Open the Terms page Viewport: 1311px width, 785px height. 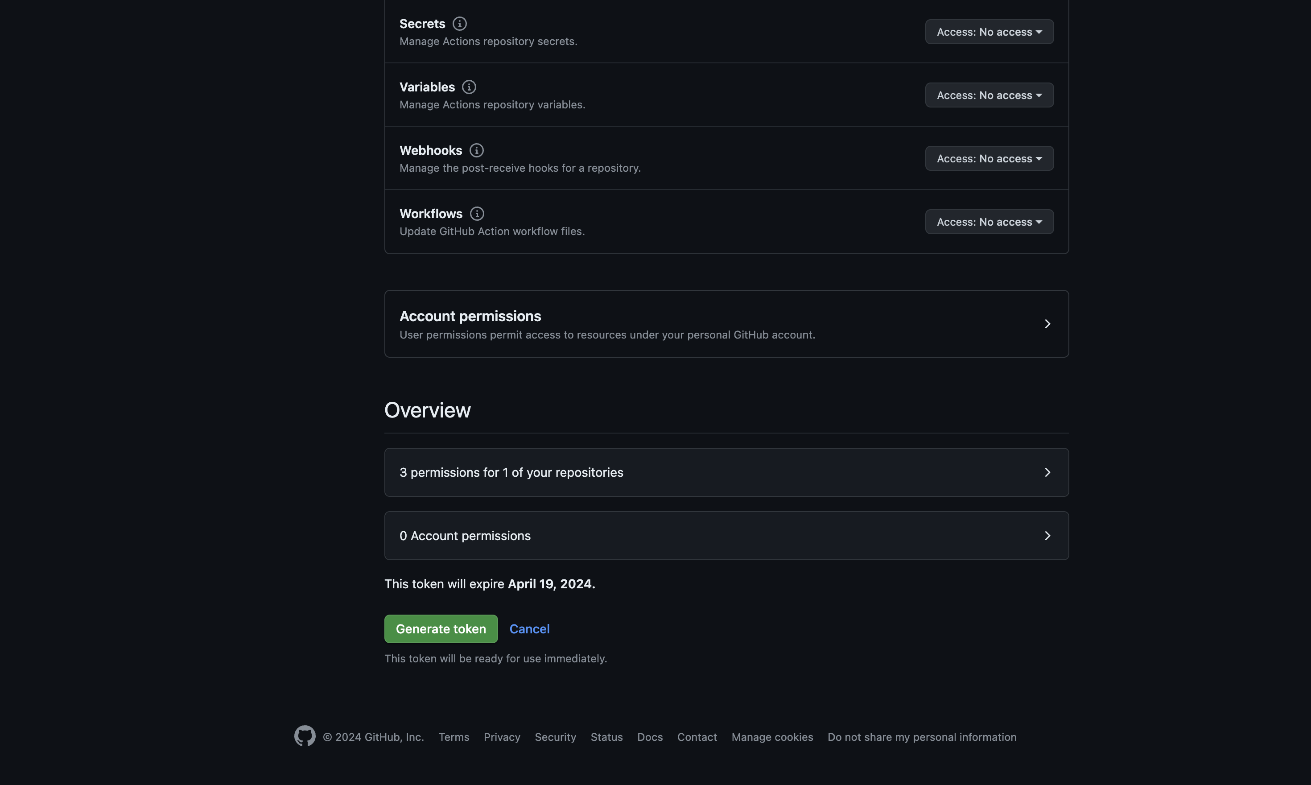pos(453,736)
